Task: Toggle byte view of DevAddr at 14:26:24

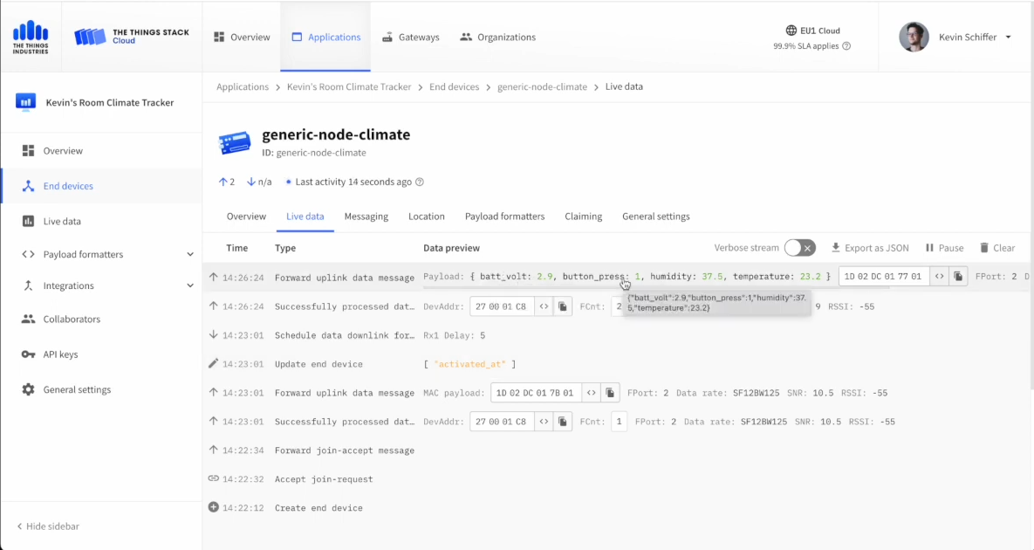Action: click(544, 306)
